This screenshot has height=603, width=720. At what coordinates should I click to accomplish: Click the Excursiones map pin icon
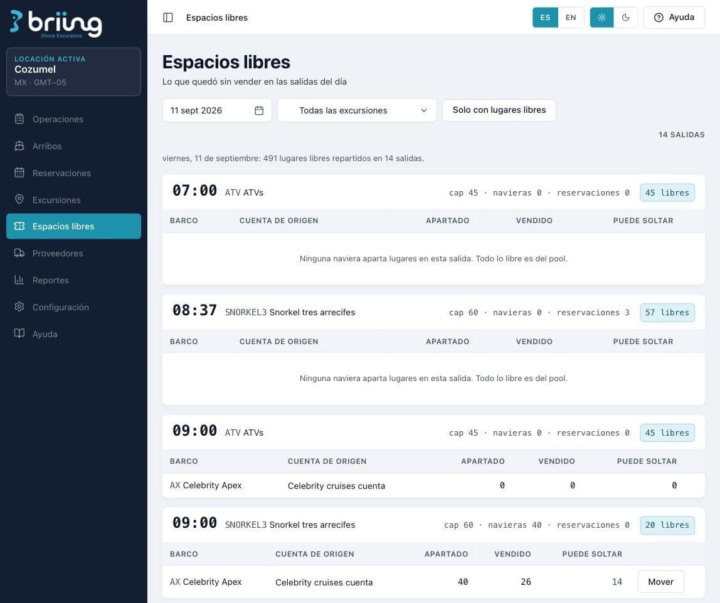pos(19,199)
